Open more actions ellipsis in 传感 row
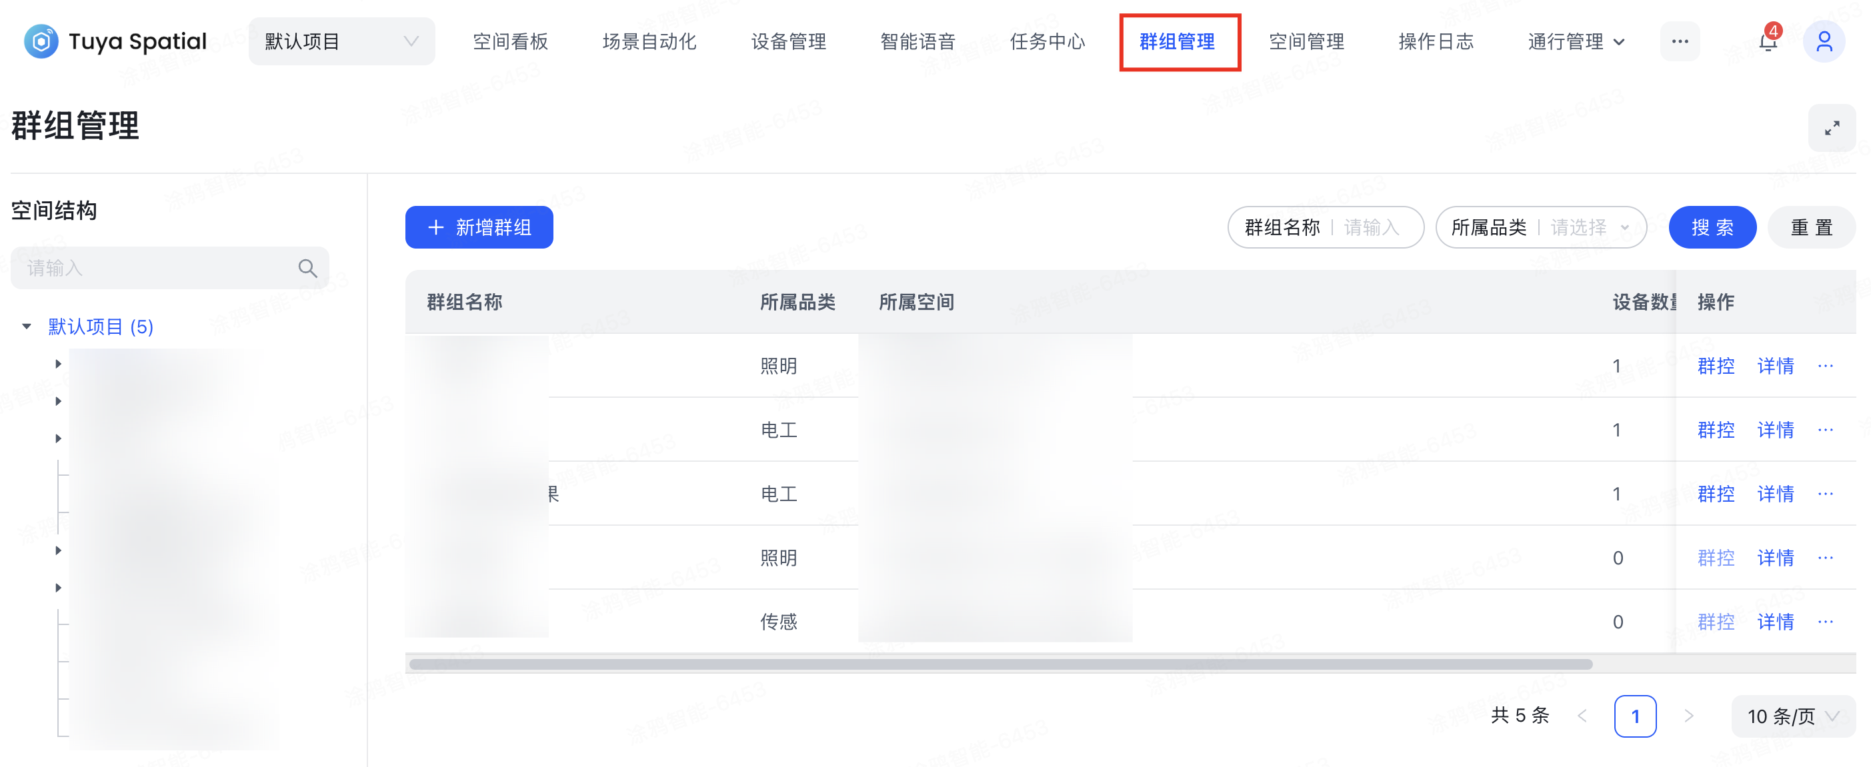Viewport: 1871px width, 767px height. click(1825, 622)
